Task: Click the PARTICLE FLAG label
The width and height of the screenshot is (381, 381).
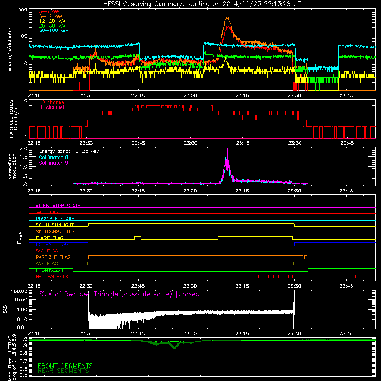Action: [53, 257]
